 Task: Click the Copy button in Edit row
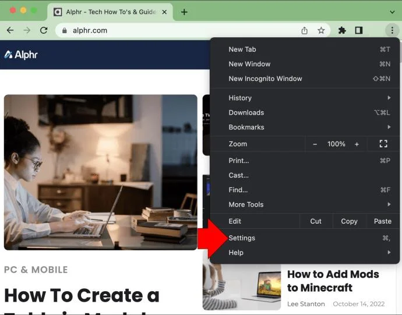point(349,221)
